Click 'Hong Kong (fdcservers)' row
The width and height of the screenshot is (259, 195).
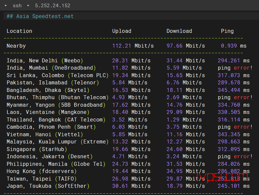128,171
